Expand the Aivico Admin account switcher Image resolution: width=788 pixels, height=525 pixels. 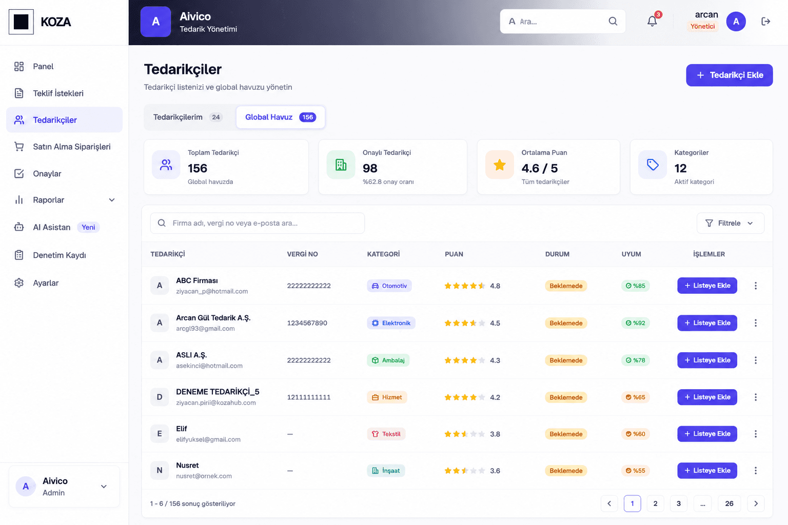coord(64,487)
